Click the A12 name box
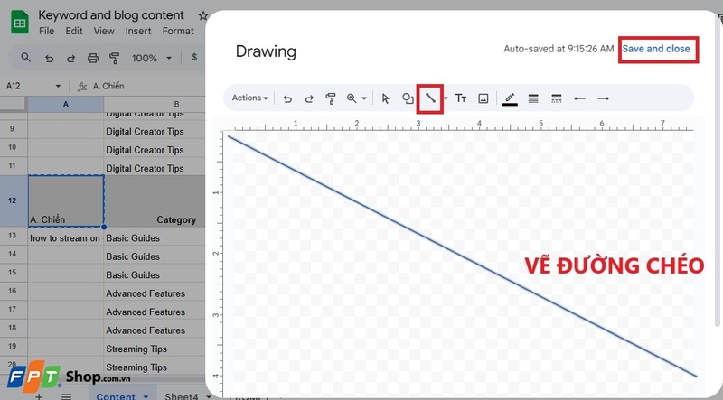Screen dimensions: 723x400 28,86
